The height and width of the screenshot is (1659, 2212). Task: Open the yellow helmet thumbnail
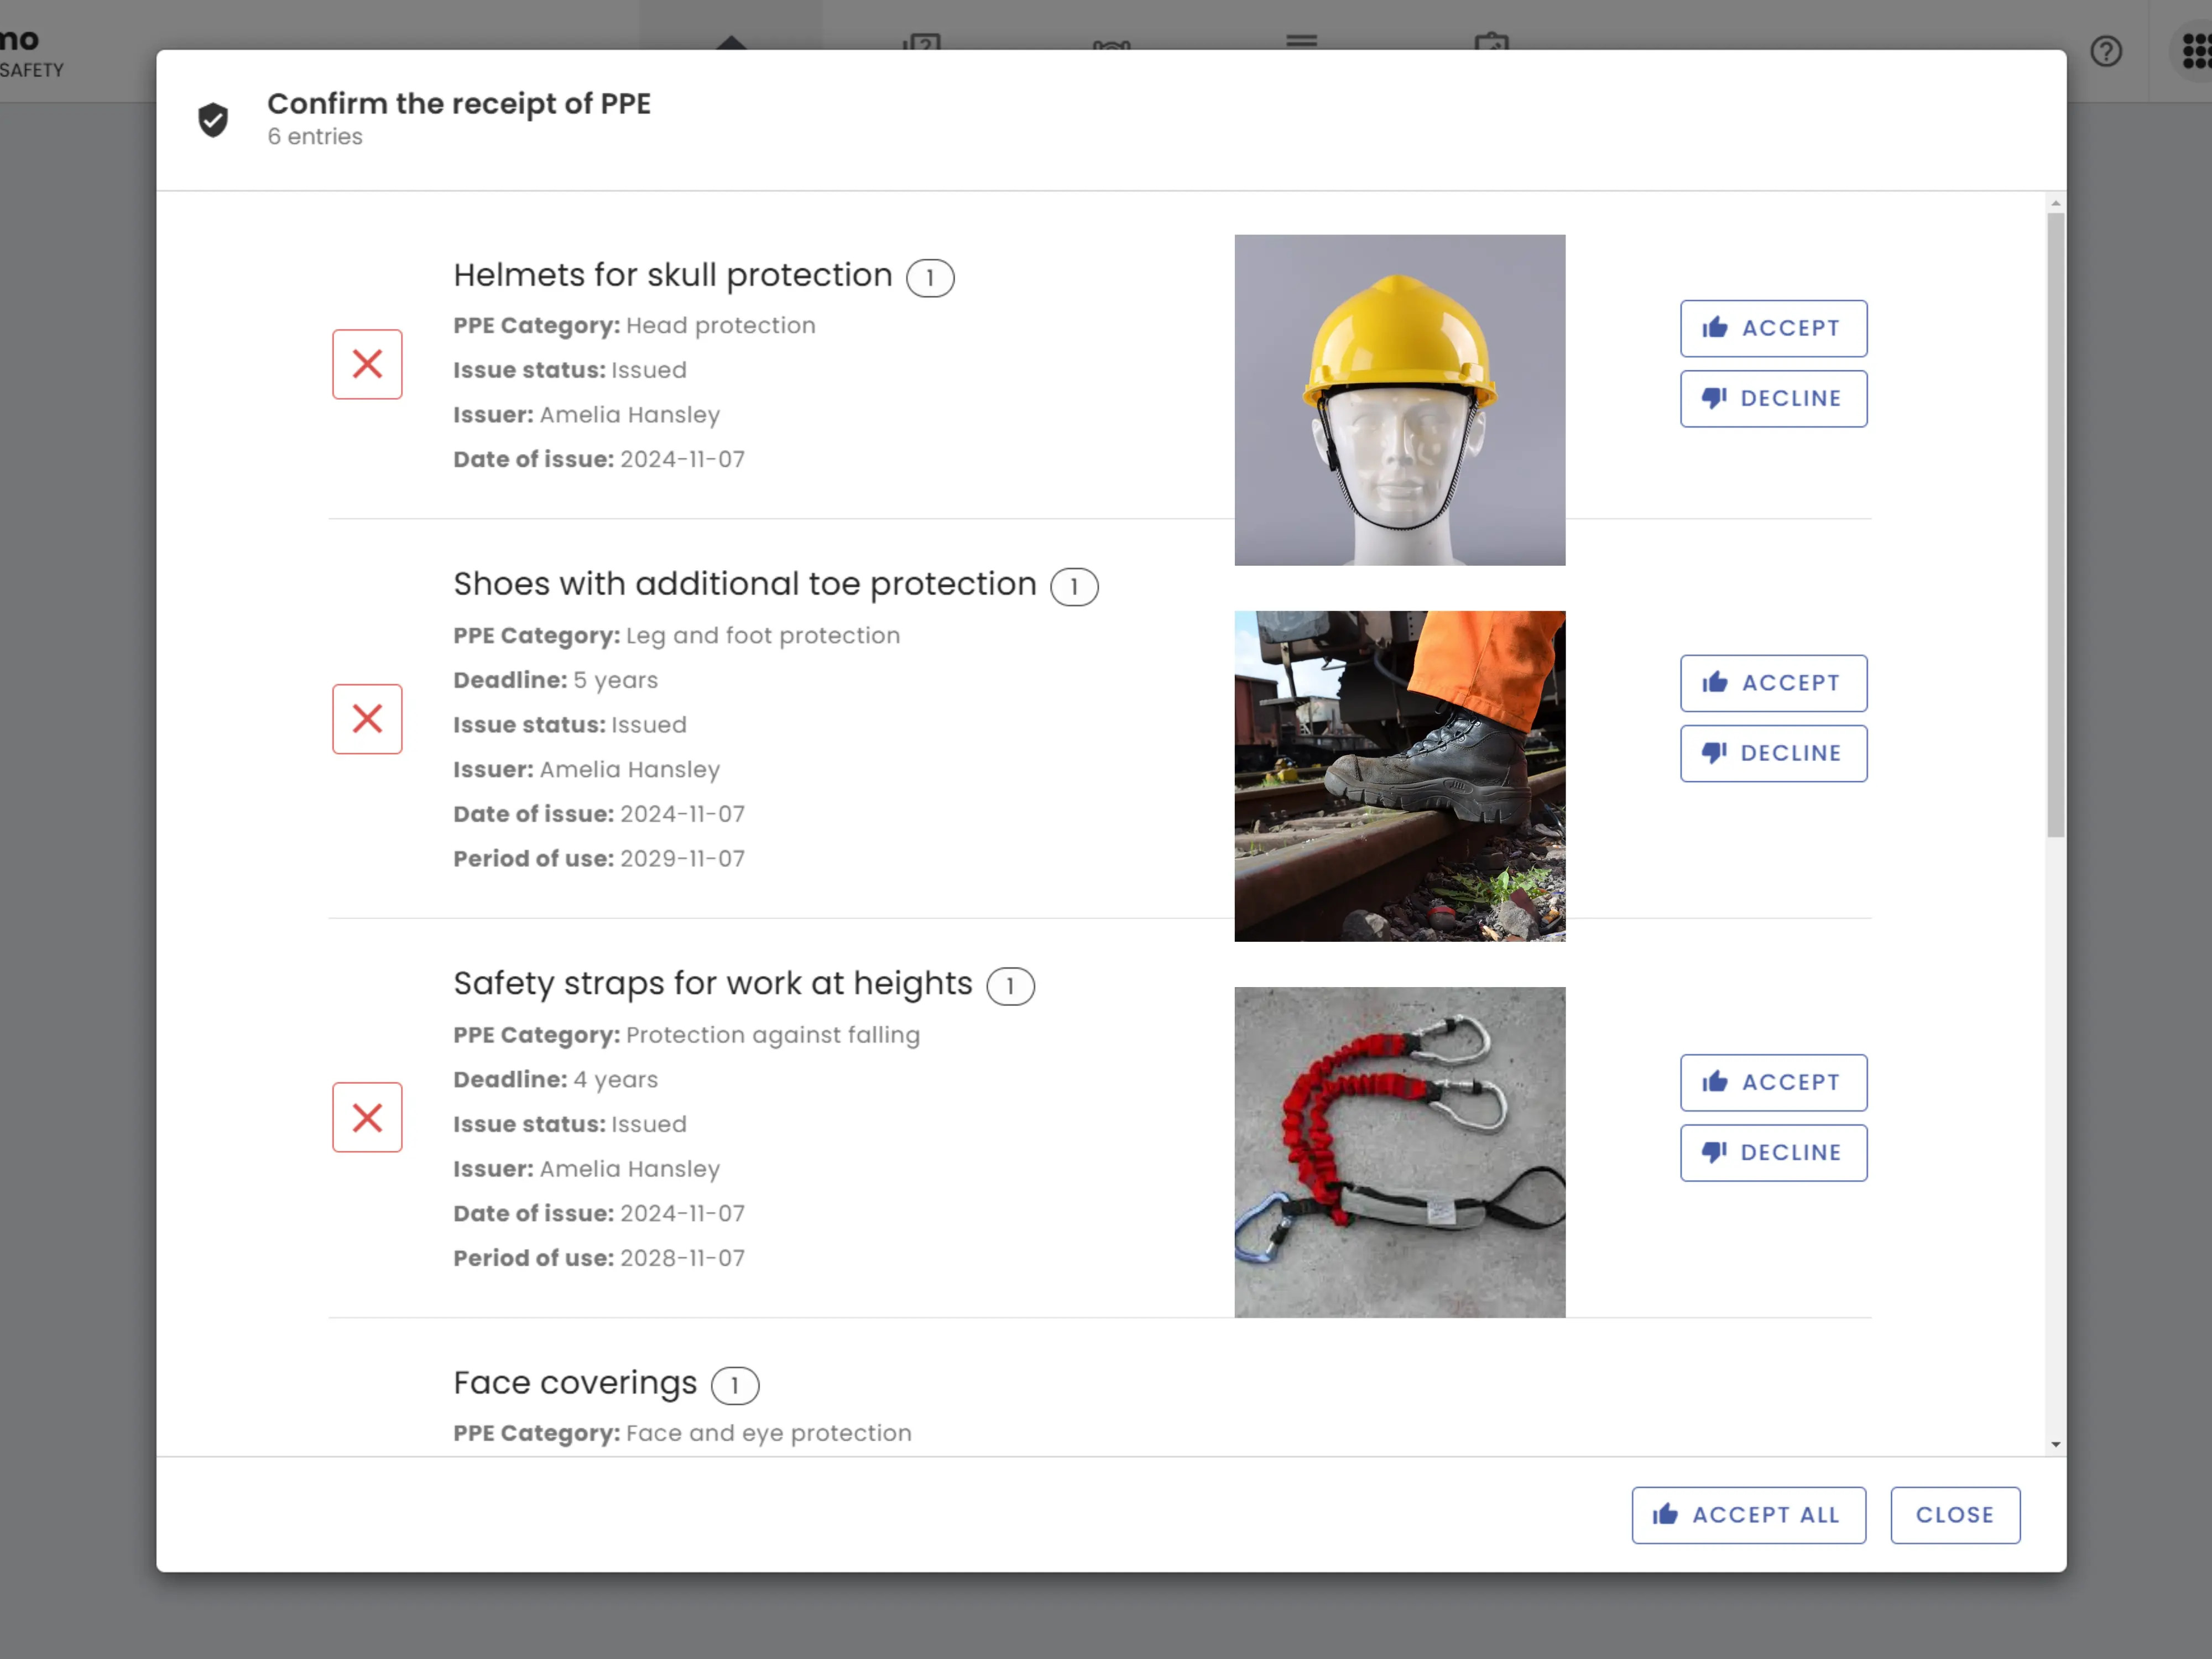coord(1399,400)
